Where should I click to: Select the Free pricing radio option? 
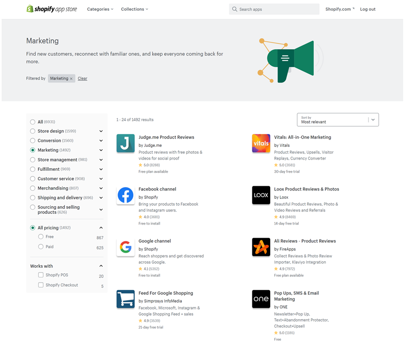41,237
